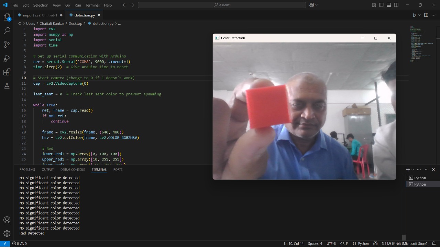Open the Terminal menu

click(92, 5)
